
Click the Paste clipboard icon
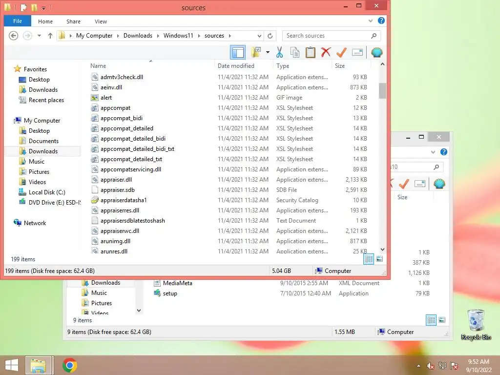pyautogui.click(x=310, y=52)
